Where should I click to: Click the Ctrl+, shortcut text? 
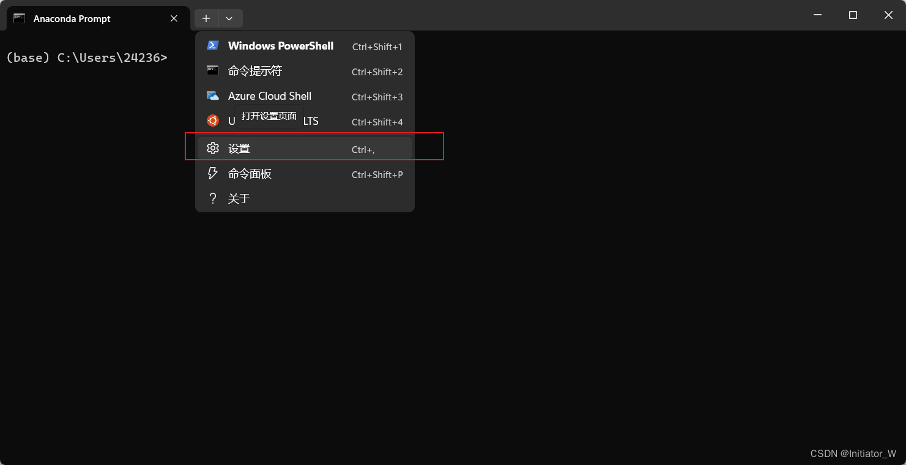tap(363, 149)
